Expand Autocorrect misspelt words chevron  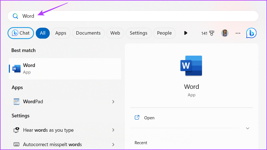[x=113, y=144]
